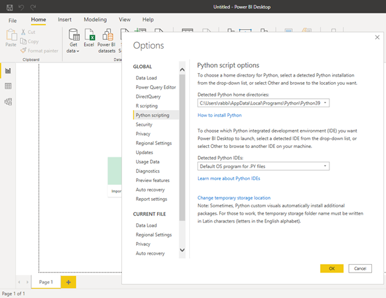This screenshot has width=386, height=298.
Task: Click the Copy icon in Clipboard group
Action: point(23,41)
